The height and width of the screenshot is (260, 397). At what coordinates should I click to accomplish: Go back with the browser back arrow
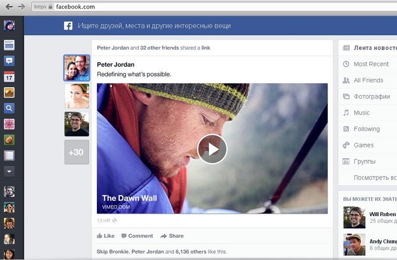pos(9,7)
